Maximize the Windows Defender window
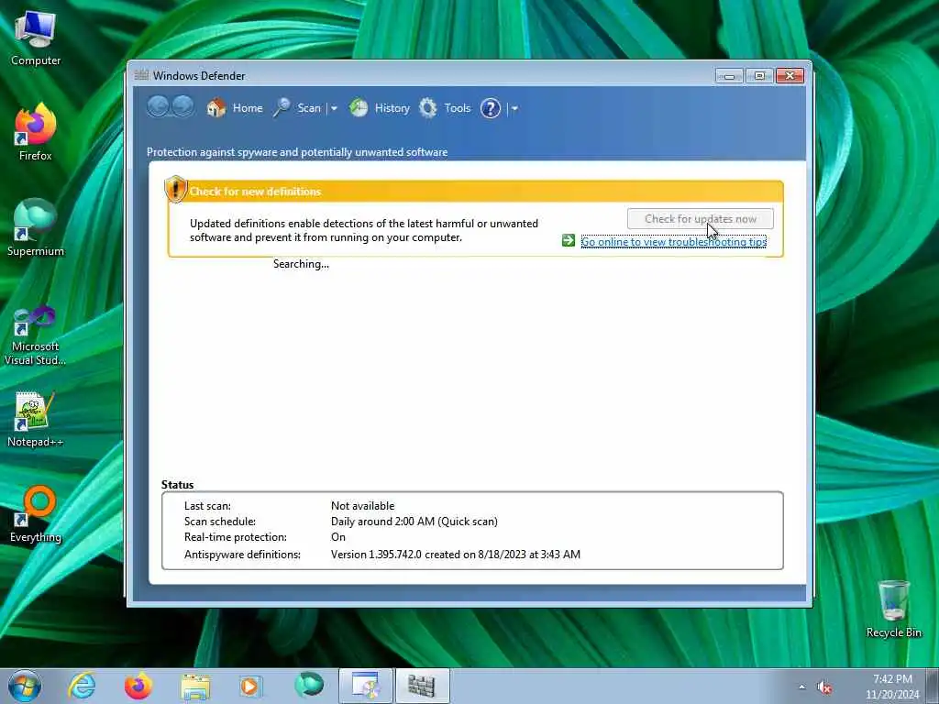 click(x=759, y=76)
